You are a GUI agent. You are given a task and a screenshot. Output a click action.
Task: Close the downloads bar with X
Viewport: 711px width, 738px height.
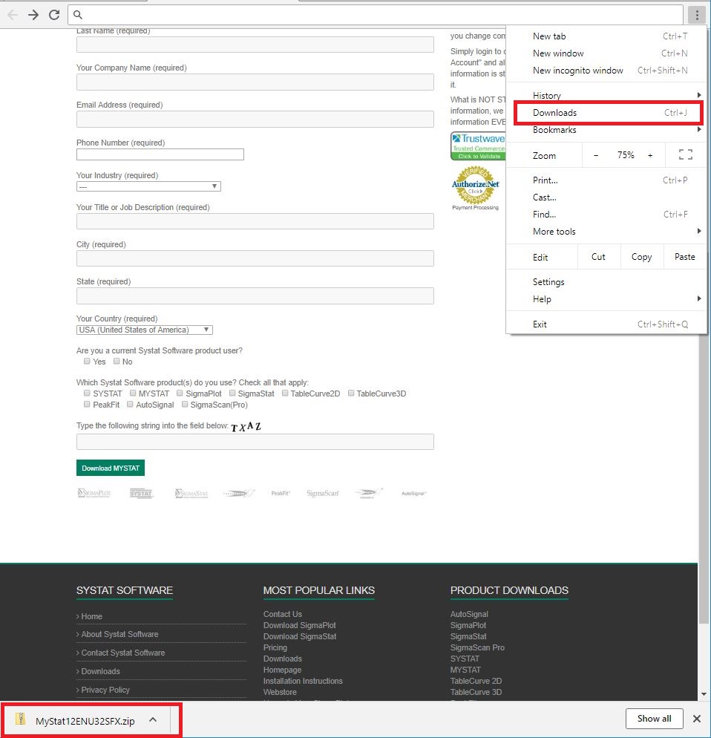697,719
